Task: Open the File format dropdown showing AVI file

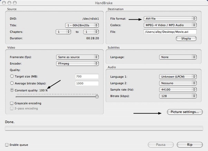Action: click(x=170, y=19)
